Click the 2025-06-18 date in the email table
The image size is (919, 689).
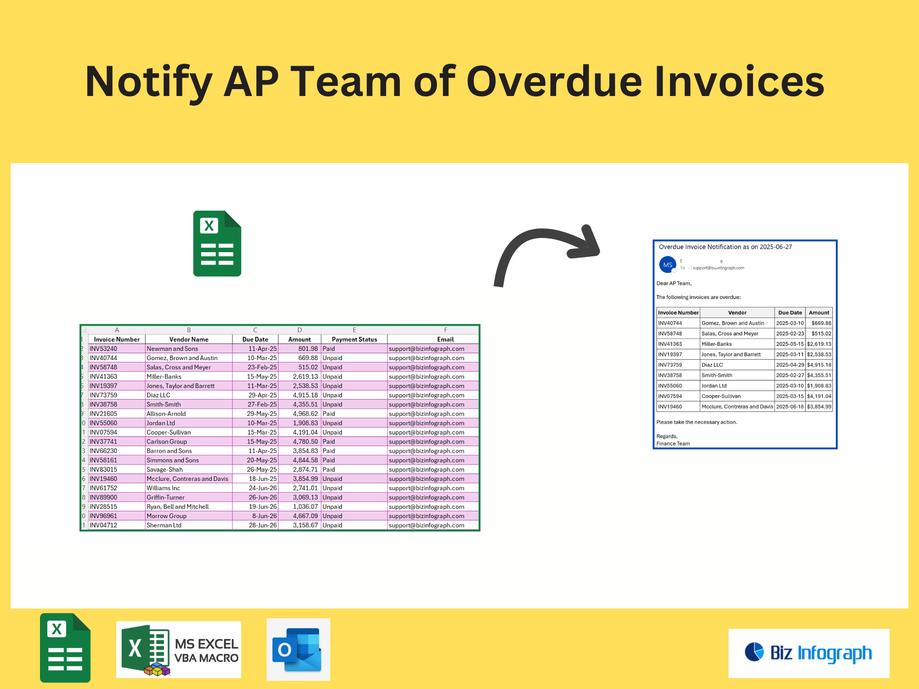pos(790,407)
